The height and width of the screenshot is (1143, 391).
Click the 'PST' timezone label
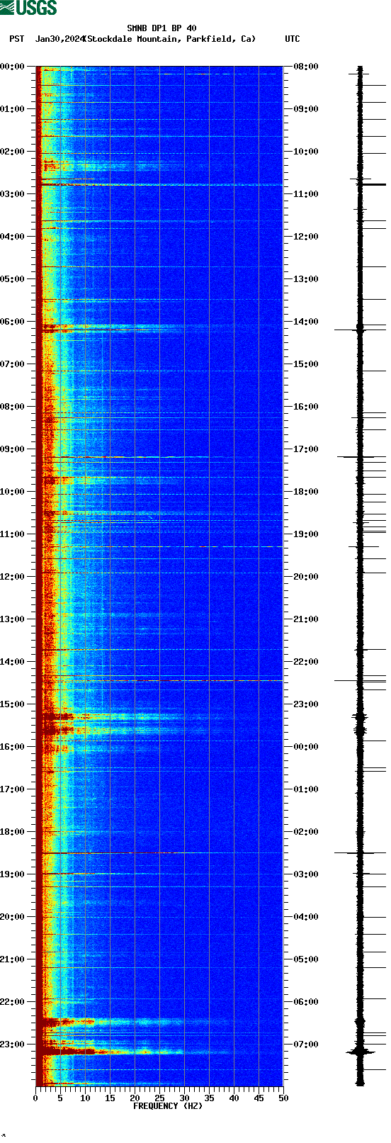click(16, 39)
